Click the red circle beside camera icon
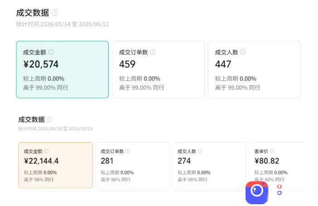This screenshot has height=206, width=318. [279, 187]
